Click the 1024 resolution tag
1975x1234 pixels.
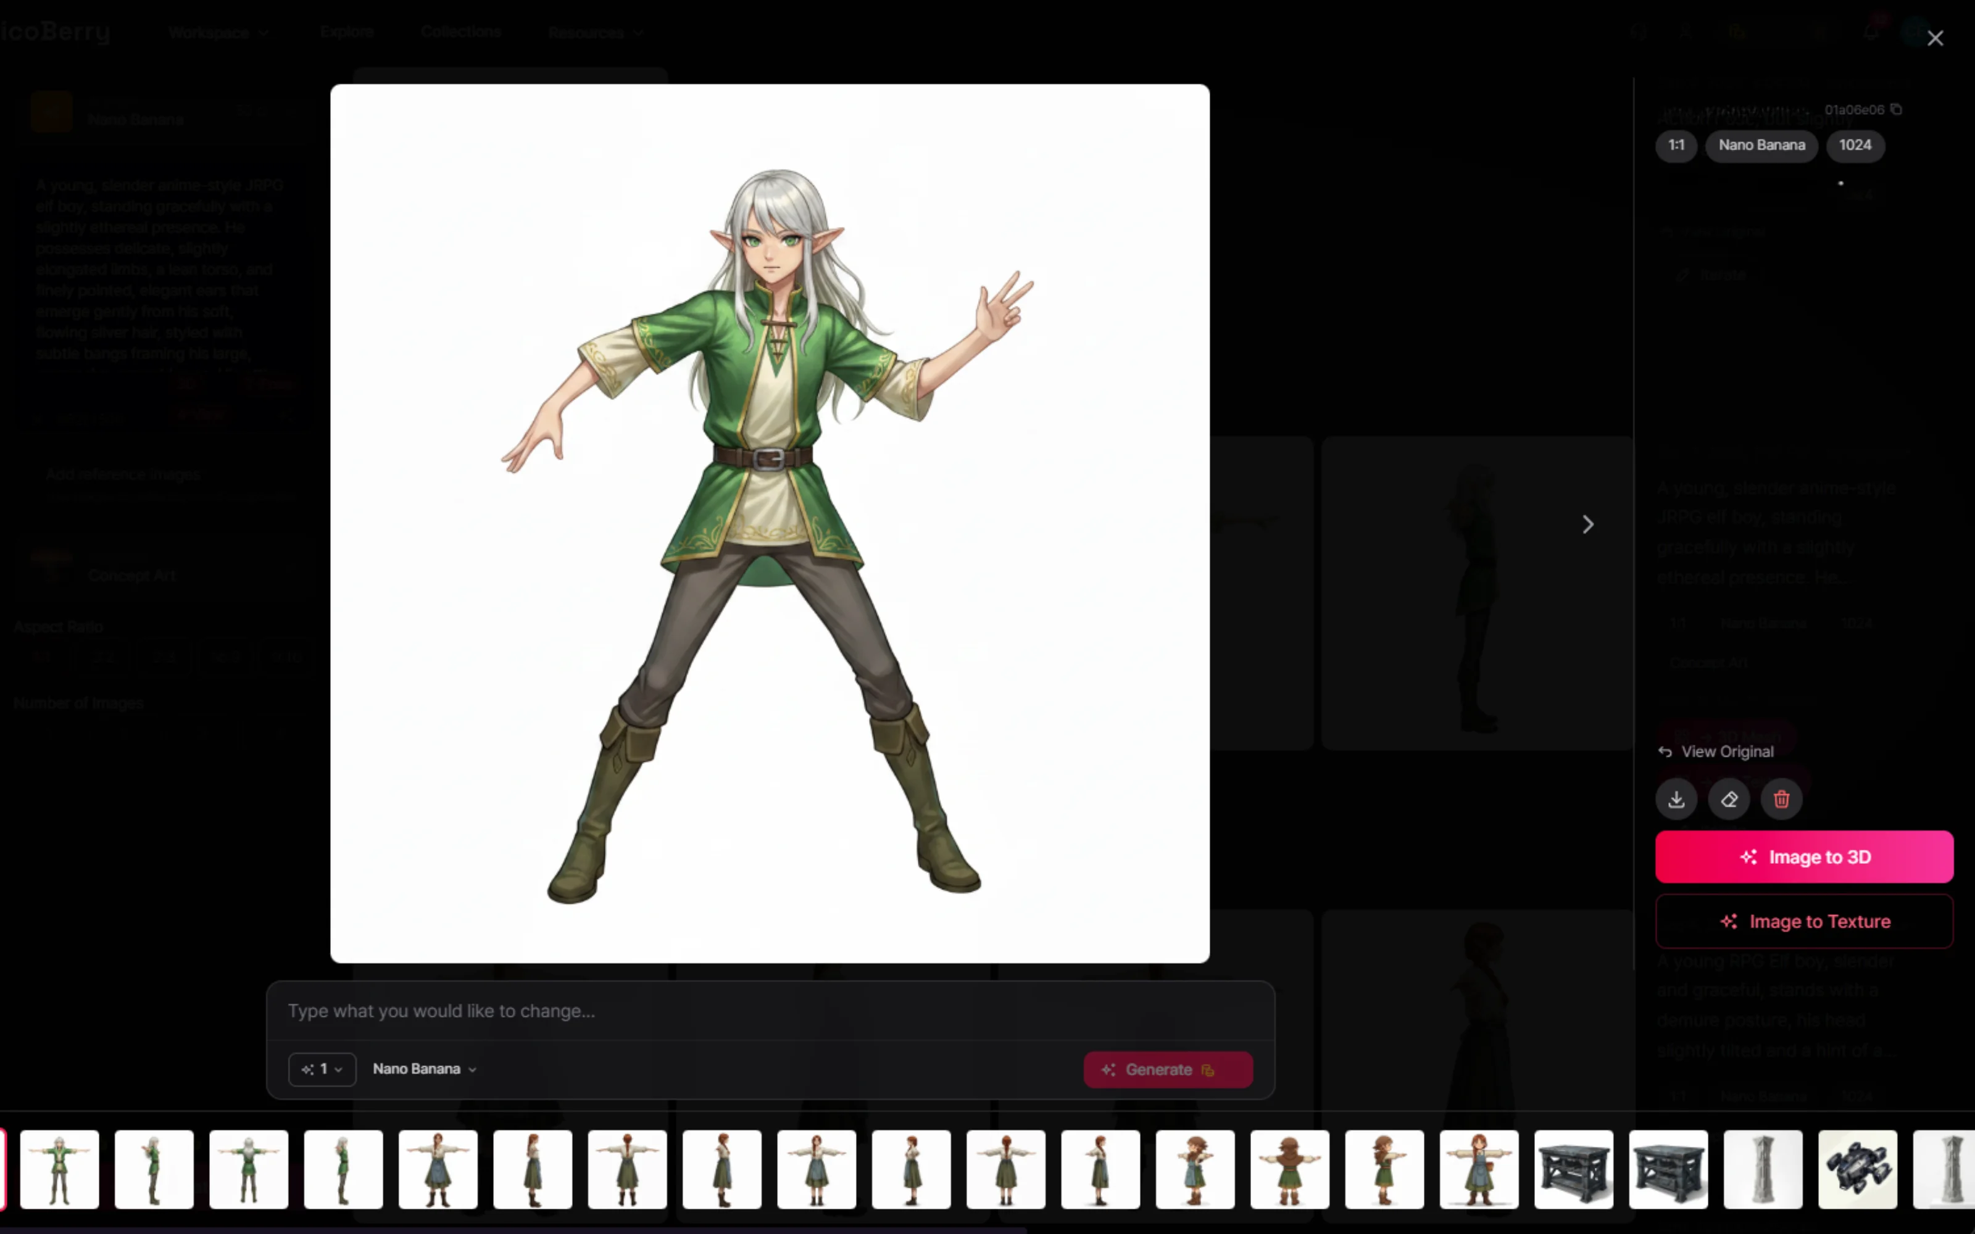pyautogui.click(x=1855, y=145)
